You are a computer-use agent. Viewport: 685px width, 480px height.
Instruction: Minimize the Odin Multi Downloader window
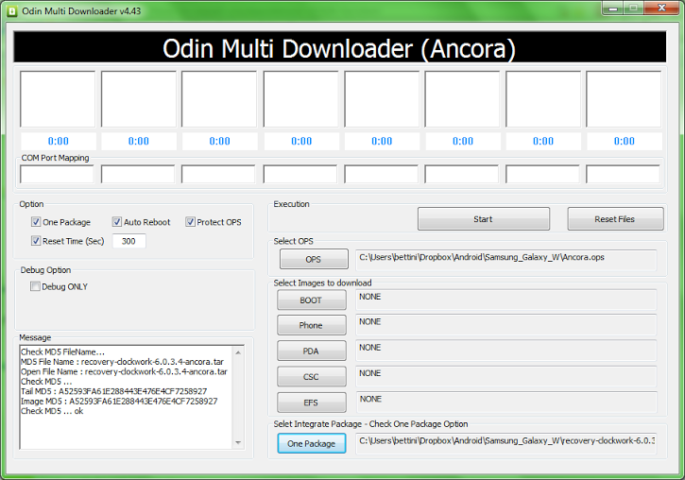click(x=613, y=9)
